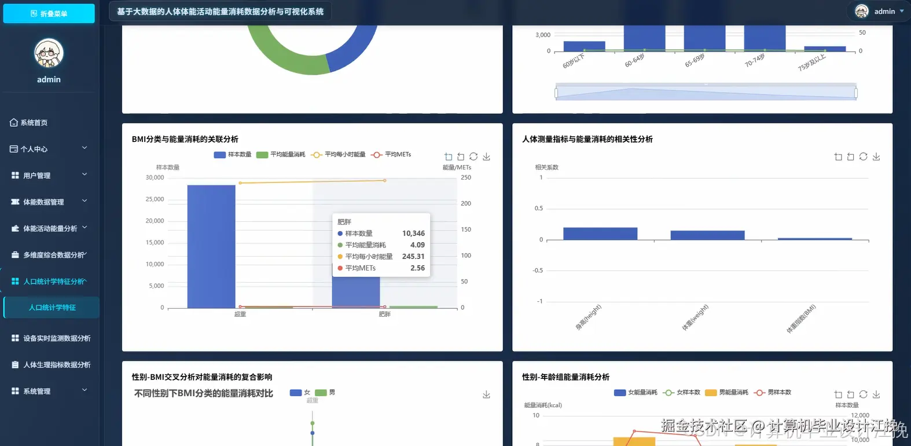Click the 不同性别下BMI分类的能量消耗对比 subtitle
This screenshot has width=911, height=446.
click(x=204, y=393)
